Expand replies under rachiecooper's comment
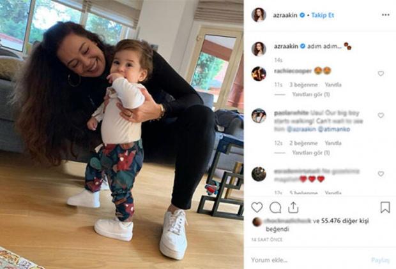This screenshot has height=269, width=396. [x=311, y=94]
